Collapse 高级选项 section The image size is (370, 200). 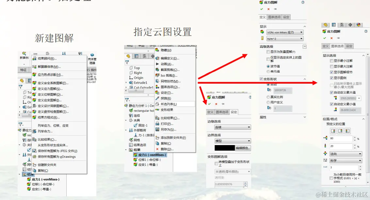click(x=305, y=46)
